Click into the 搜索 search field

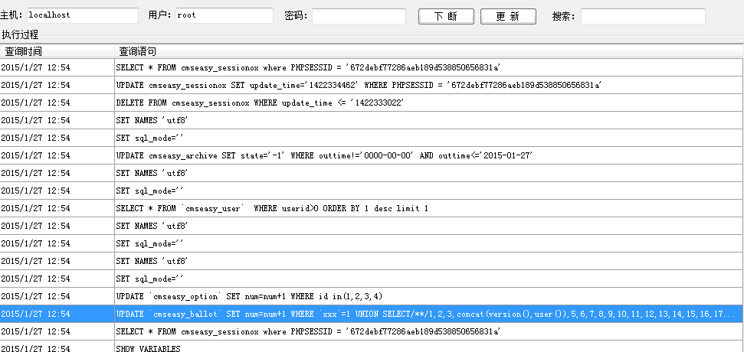(643, 16)
